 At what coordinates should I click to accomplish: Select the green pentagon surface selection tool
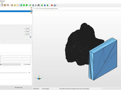click(24, 5)
